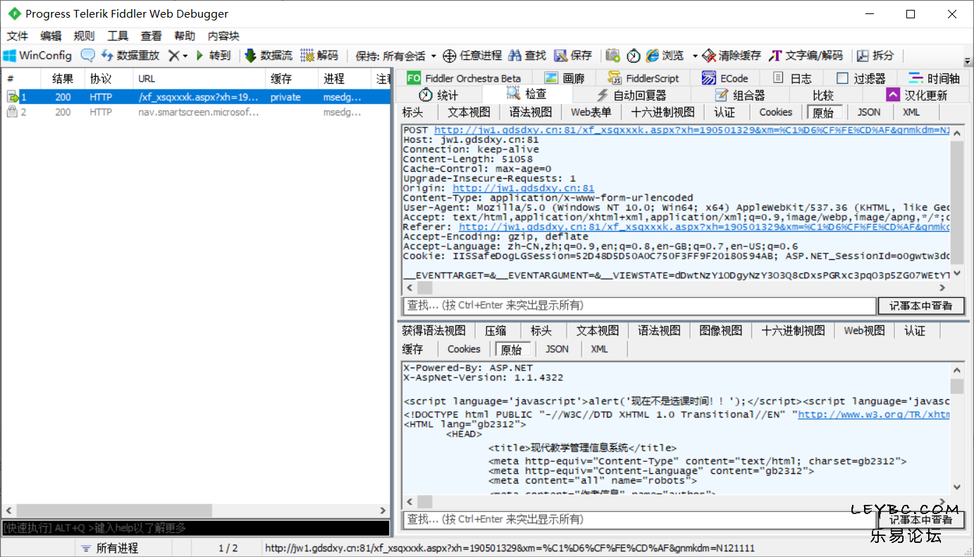Click the camera screenshot toolbar icon
Viewport: 974px width, 557px height.
[x=613, y=55]
